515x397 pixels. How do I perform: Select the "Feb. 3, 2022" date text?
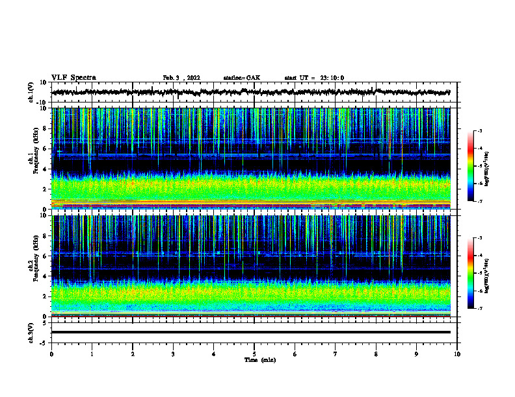pos(181,78)
